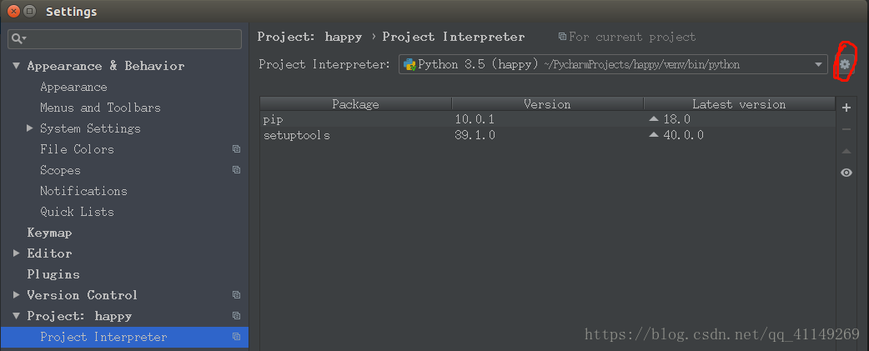Screen dimensions: 869x351
Task: Toggle the show early releases eye icon
Action: (846, 173)
